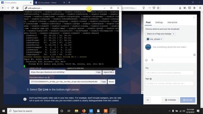This screenshot has width=203, height=114.
Task: Copy the Server URL
Action: point(98,72)
